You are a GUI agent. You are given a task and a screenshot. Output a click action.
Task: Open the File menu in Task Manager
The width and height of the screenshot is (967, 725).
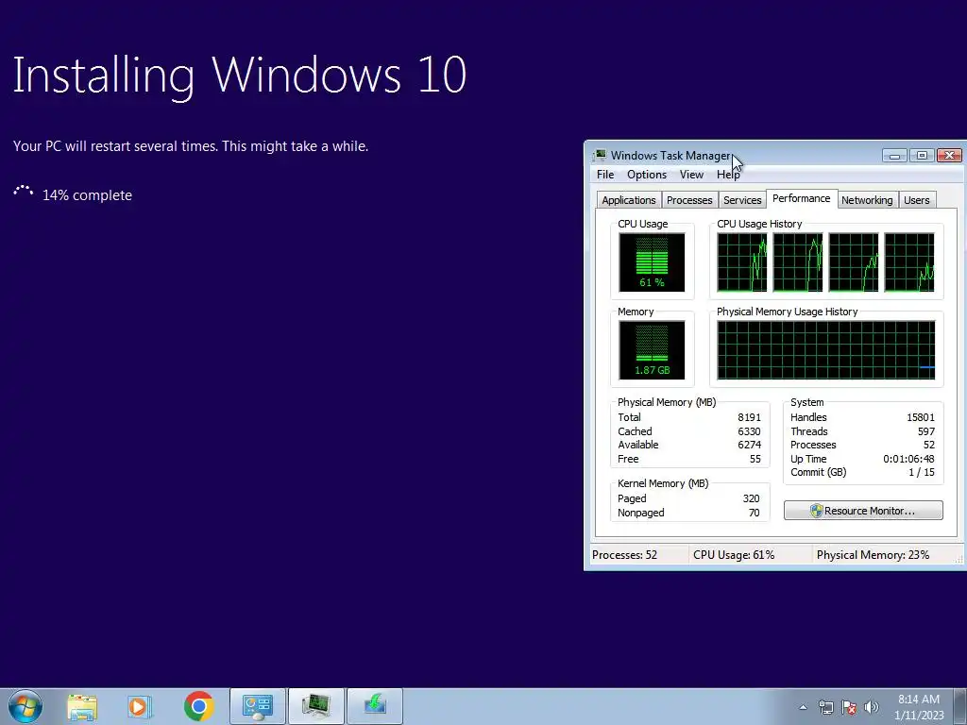click(x=605, y=175)
